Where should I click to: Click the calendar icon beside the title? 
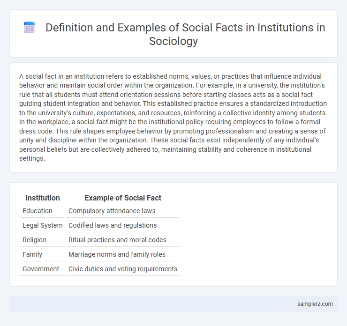tap(30, 28)
